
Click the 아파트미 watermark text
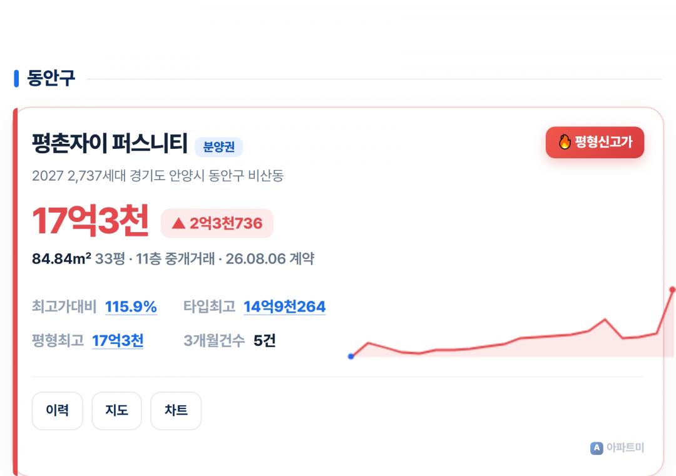pos(625,448)
